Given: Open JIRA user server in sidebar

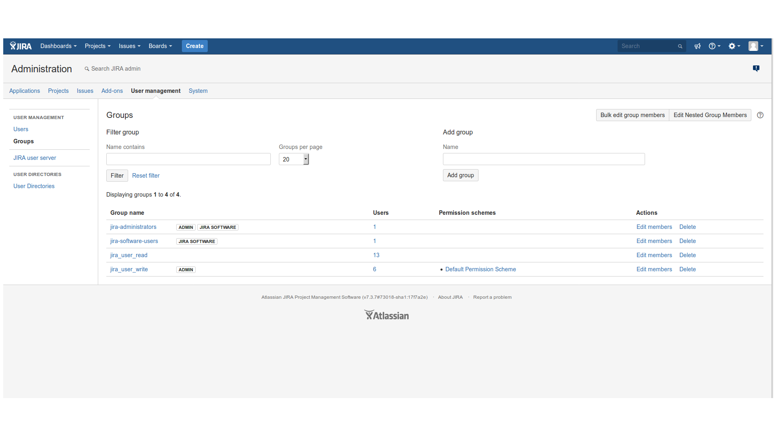Looking at the screenshot, I should [x=35, y=158].
